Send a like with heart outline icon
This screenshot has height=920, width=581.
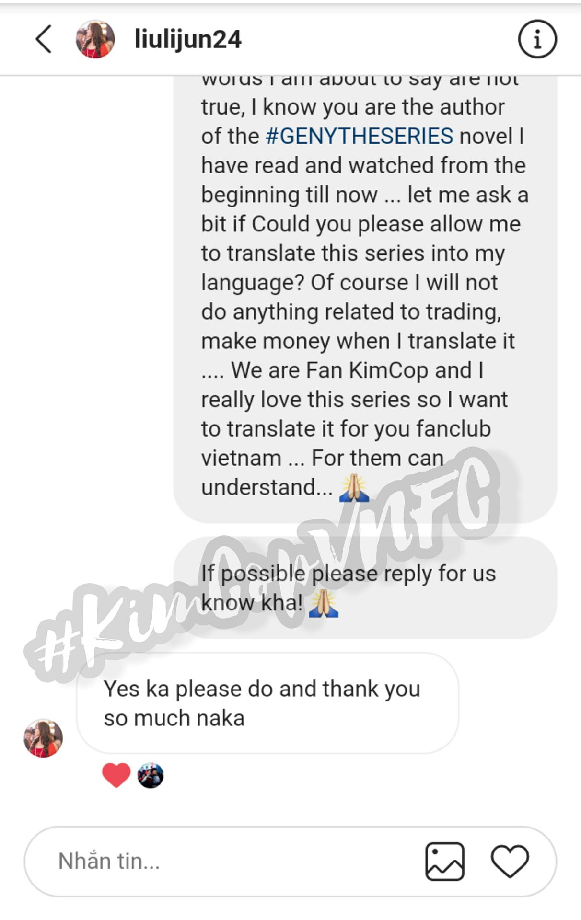coord(510,862)
